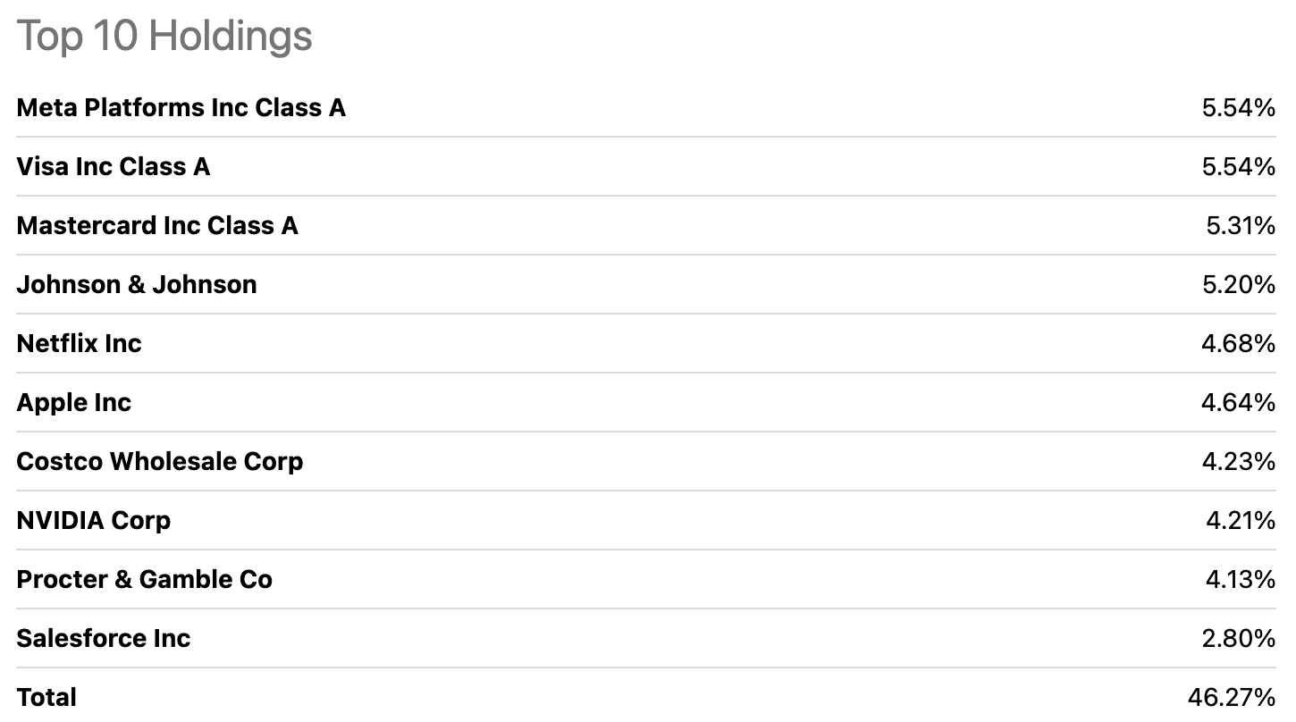Select NVIDIA's 4.21% weight value
The image size is (1296, 722).
tap(1240, 521)
